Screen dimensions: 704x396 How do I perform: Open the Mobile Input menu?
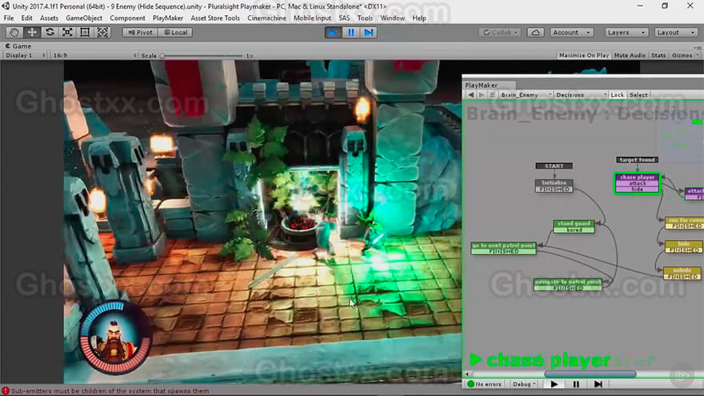tap(312, 18)
